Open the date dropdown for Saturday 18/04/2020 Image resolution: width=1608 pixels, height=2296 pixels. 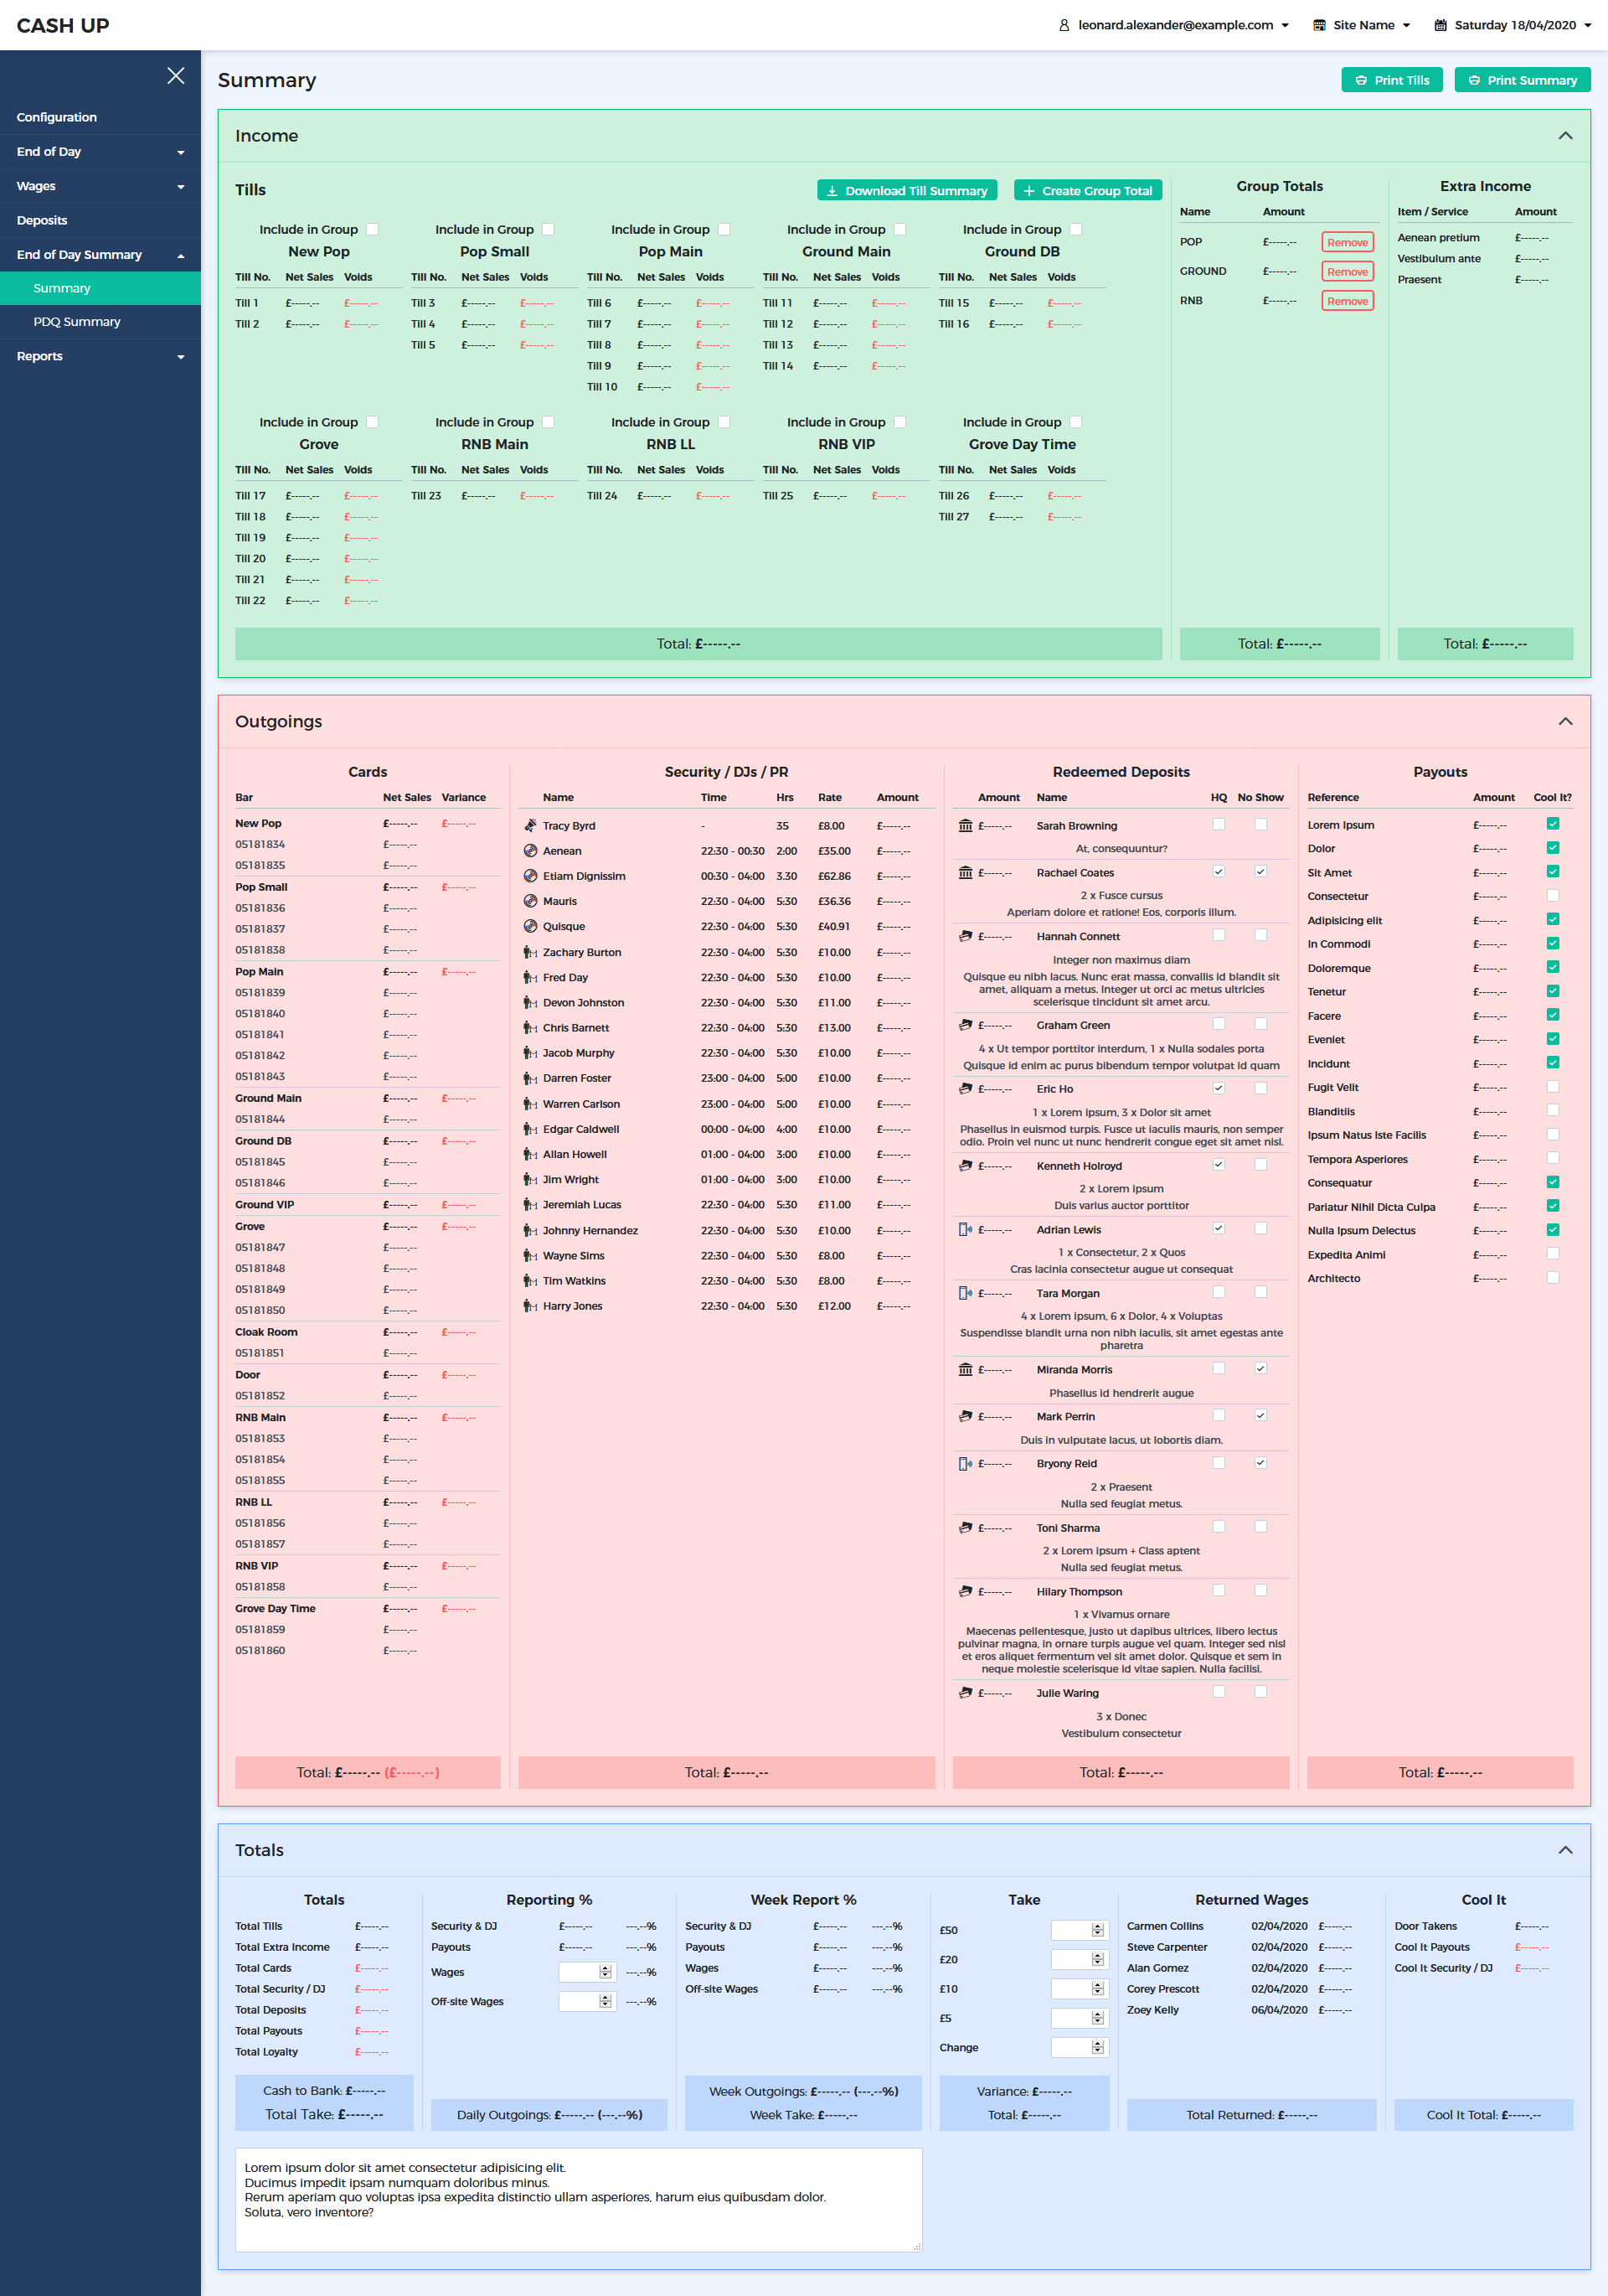coord(1512,25)
